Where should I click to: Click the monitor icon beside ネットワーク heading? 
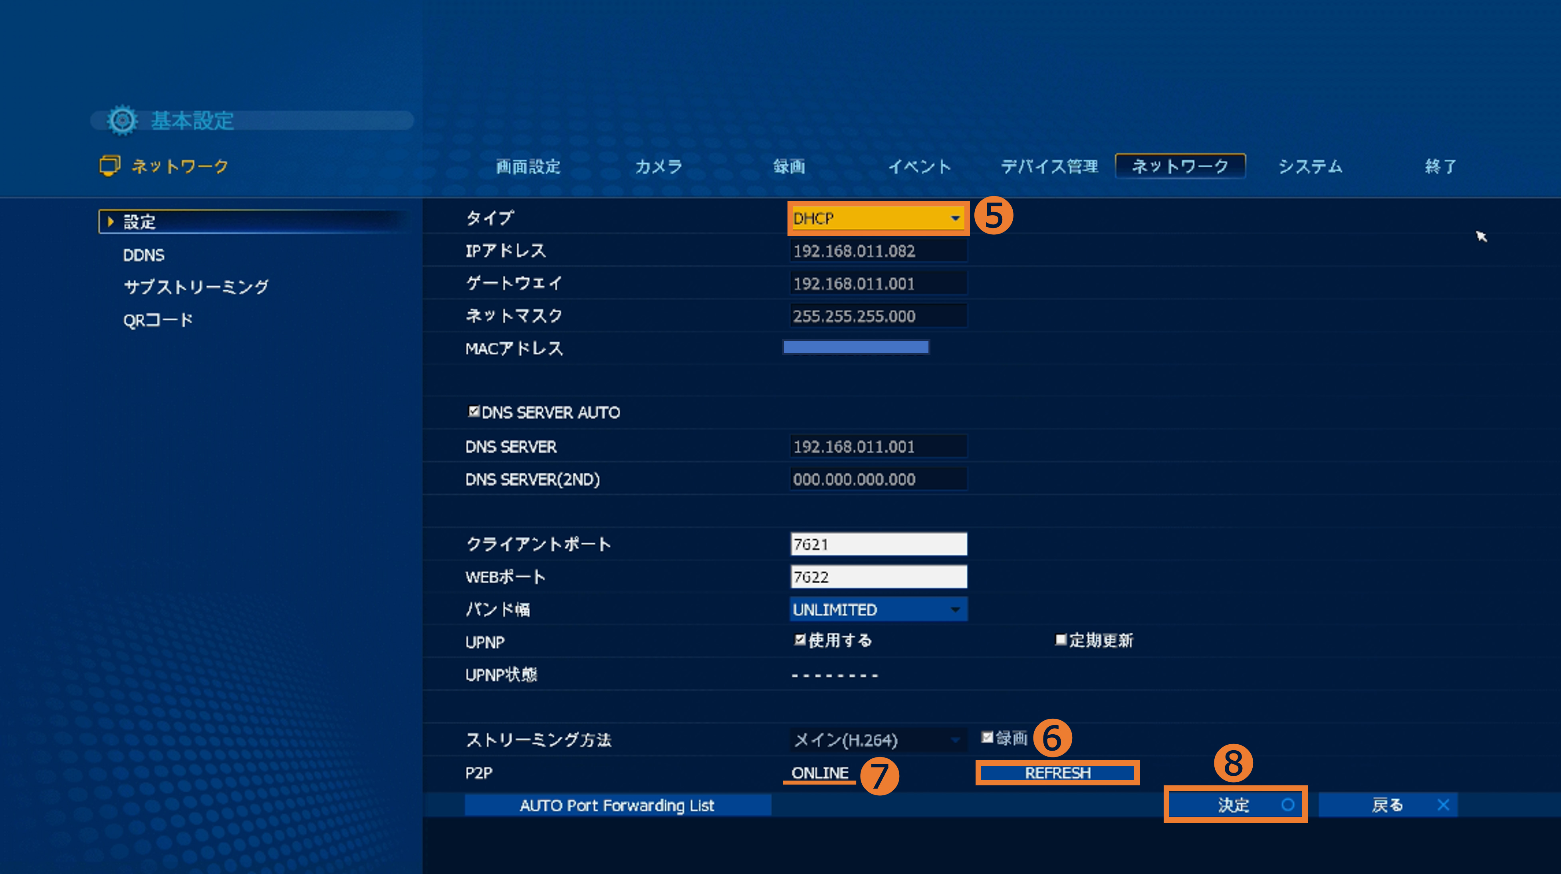coord(110,165)
